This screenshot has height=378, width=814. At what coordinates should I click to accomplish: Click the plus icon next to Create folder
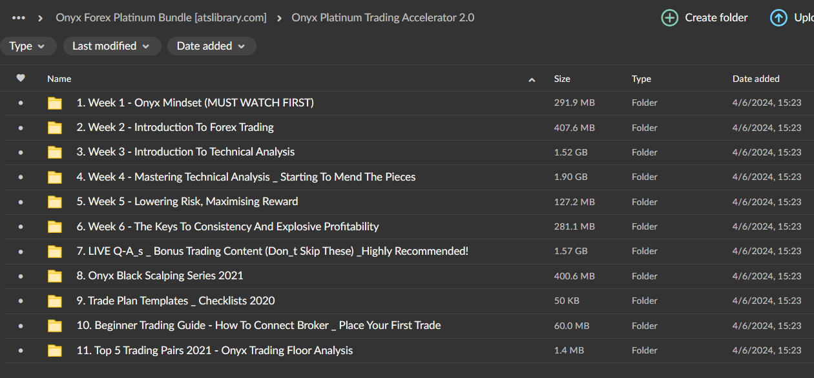point(669,17)
